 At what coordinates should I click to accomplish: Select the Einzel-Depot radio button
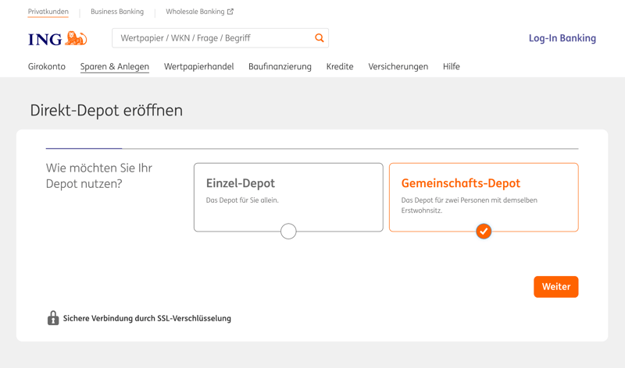288,231
